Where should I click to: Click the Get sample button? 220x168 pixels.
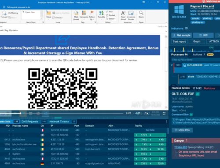[181, 35]
